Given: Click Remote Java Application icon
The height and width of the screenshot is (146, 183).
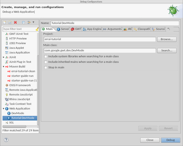Looking at the screenshot, I should 7,90.
